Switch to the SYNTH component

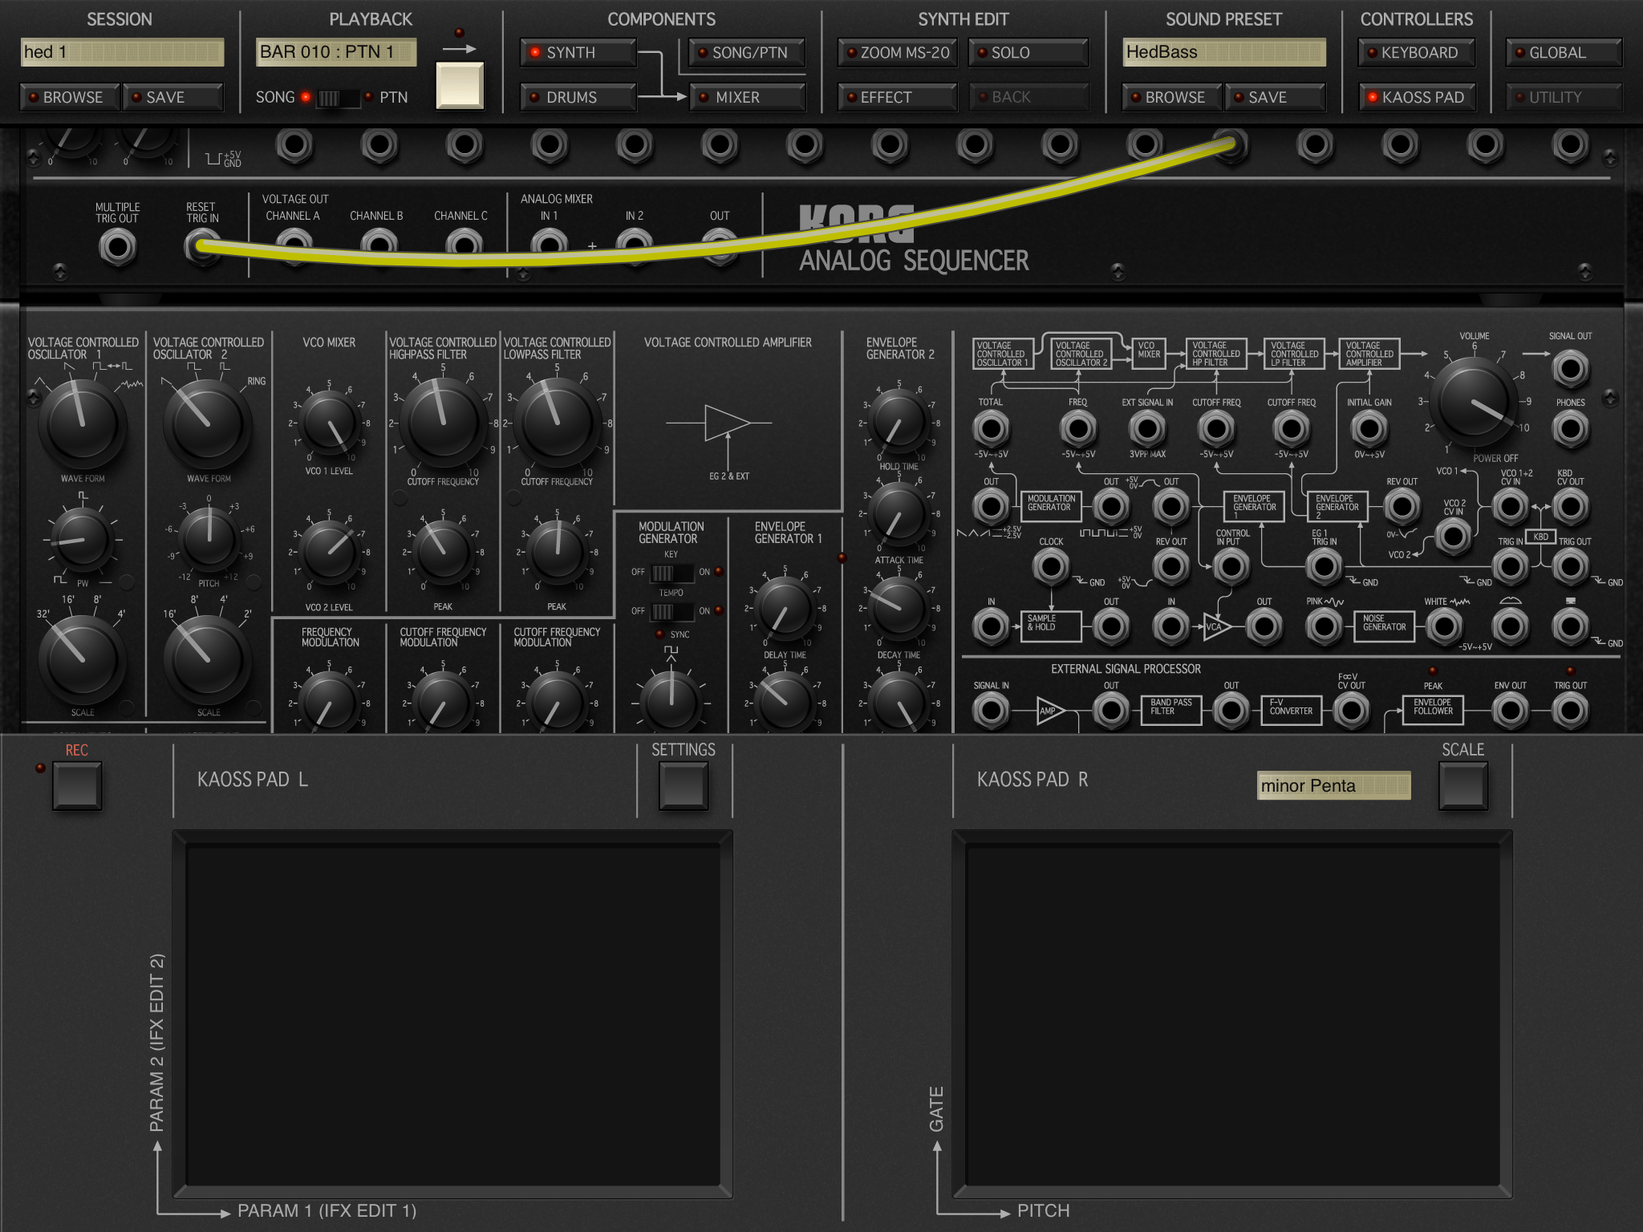(x=576, y=53)
